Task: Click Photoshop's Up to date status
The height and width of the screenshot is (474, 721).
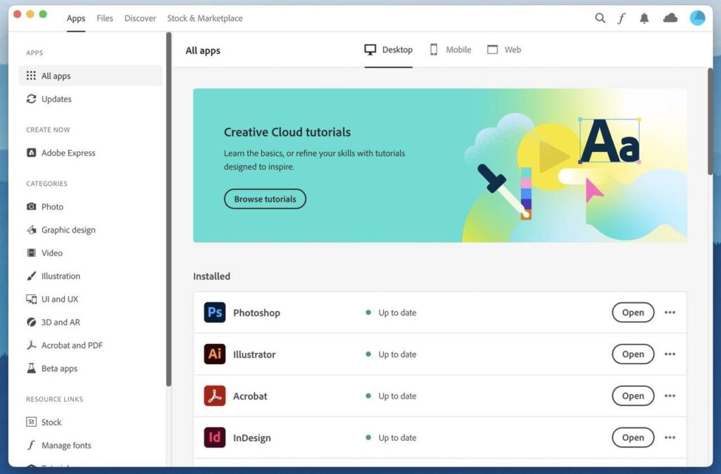Action: pos(391,312)
